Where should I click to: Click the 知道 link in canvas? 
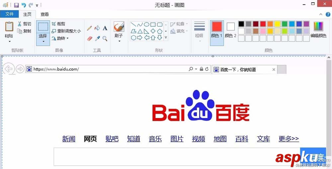(x=133, y=139)
